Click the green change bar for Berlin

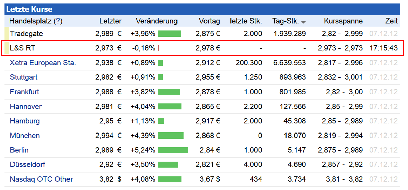(173, 150)
